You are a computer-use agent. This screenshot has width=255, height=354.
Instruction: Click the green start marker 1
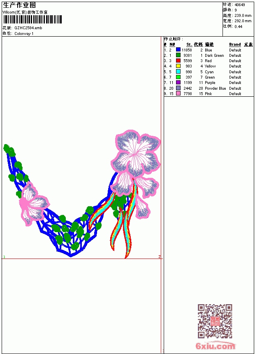coord(4,257)
